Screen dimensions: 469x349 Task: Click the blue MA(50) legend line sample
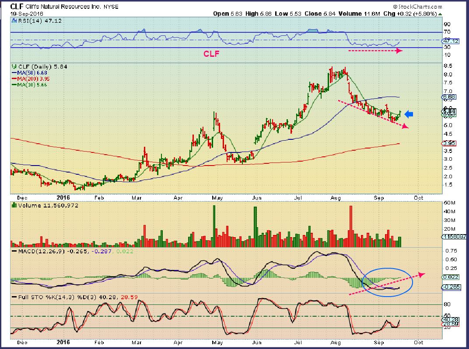(14, 73)
